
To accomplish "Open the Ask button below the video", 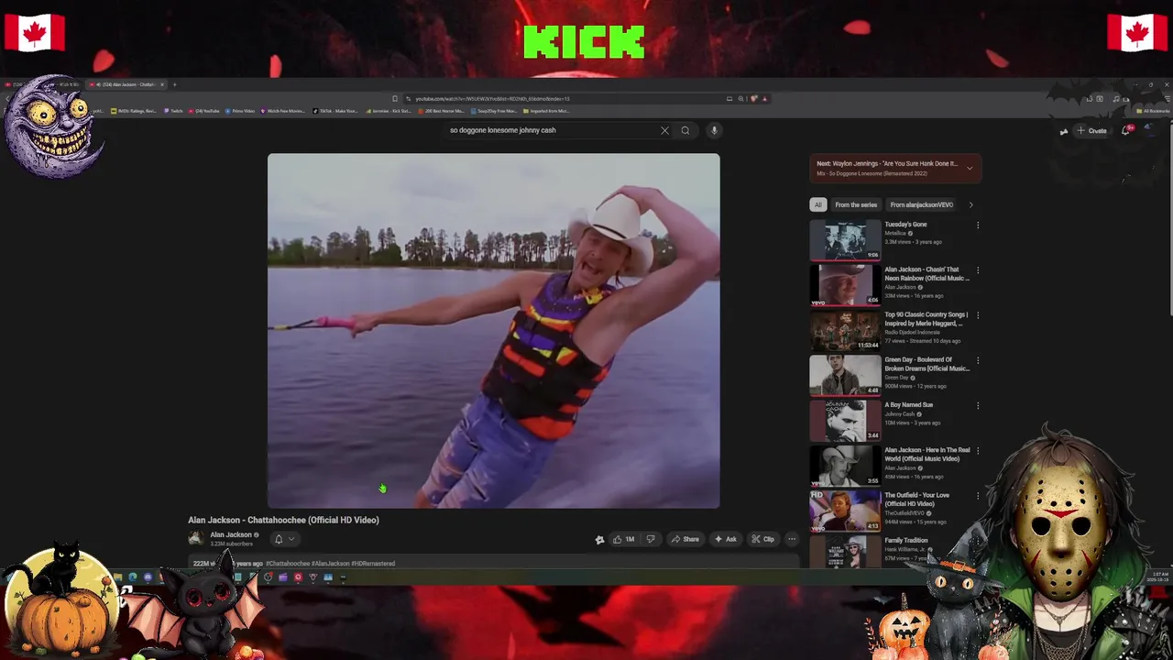I will click(x=725, y=539).
